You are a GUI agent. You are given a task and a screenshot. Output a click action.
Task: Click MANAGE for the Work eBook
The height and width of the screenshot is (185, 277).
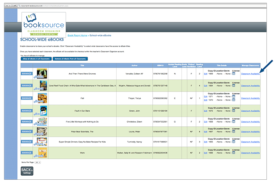click(x=27, y=153)
